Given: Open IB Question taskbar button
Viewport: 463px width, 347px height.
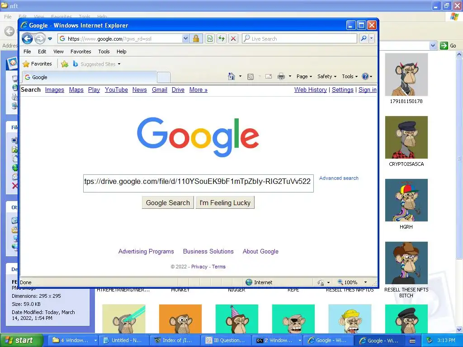Looking at the screenshot, I should pos(226,341).
